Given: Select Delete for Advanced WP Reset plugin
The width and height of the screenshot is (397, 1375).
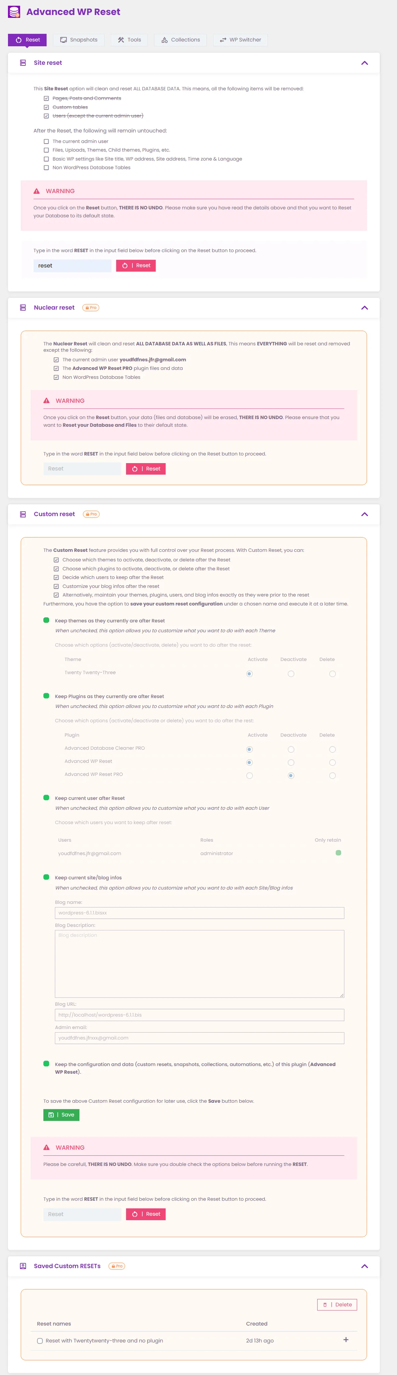Looking at the screenshot, I should point(332,763).
